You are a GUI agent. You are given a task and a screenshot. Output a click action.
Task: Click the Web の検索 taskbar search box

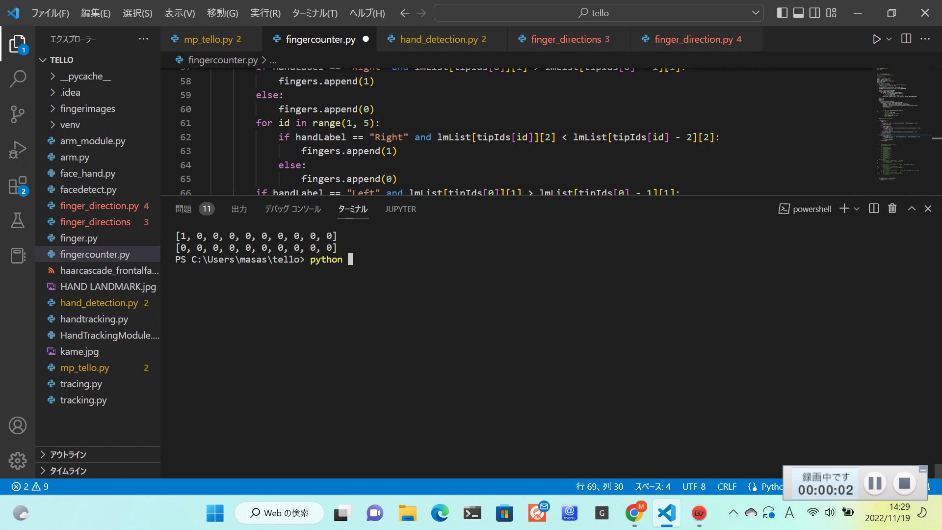tap(280, 513)
